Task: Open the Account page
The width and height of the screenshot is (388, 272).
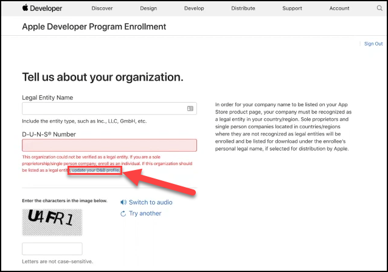Action: tap(339, 8)
